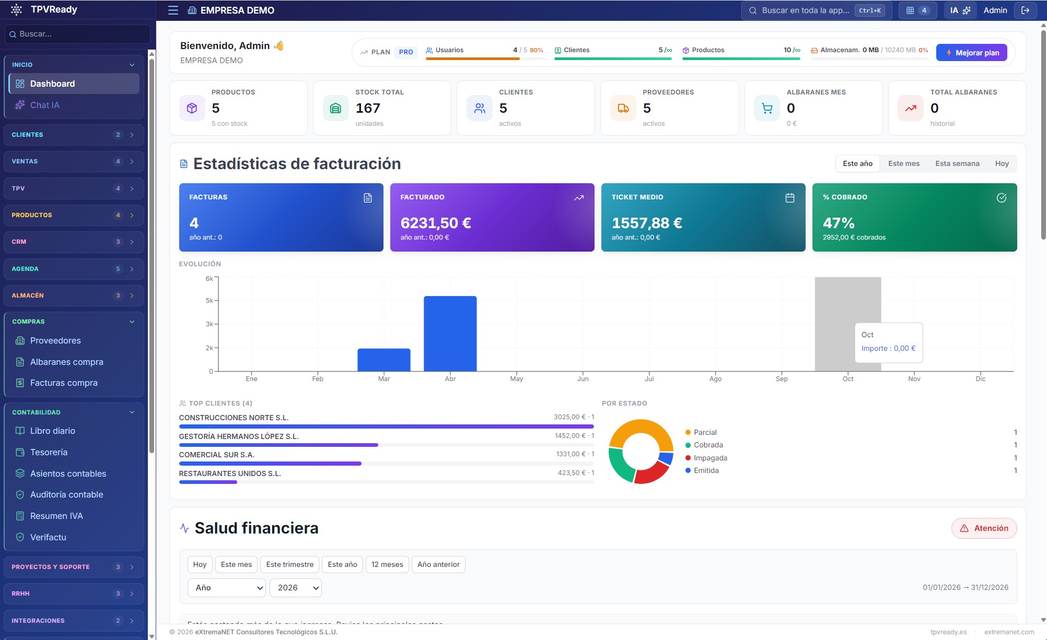Collapse the CONTABILIDAD sidebar section

tap(74, 412)
